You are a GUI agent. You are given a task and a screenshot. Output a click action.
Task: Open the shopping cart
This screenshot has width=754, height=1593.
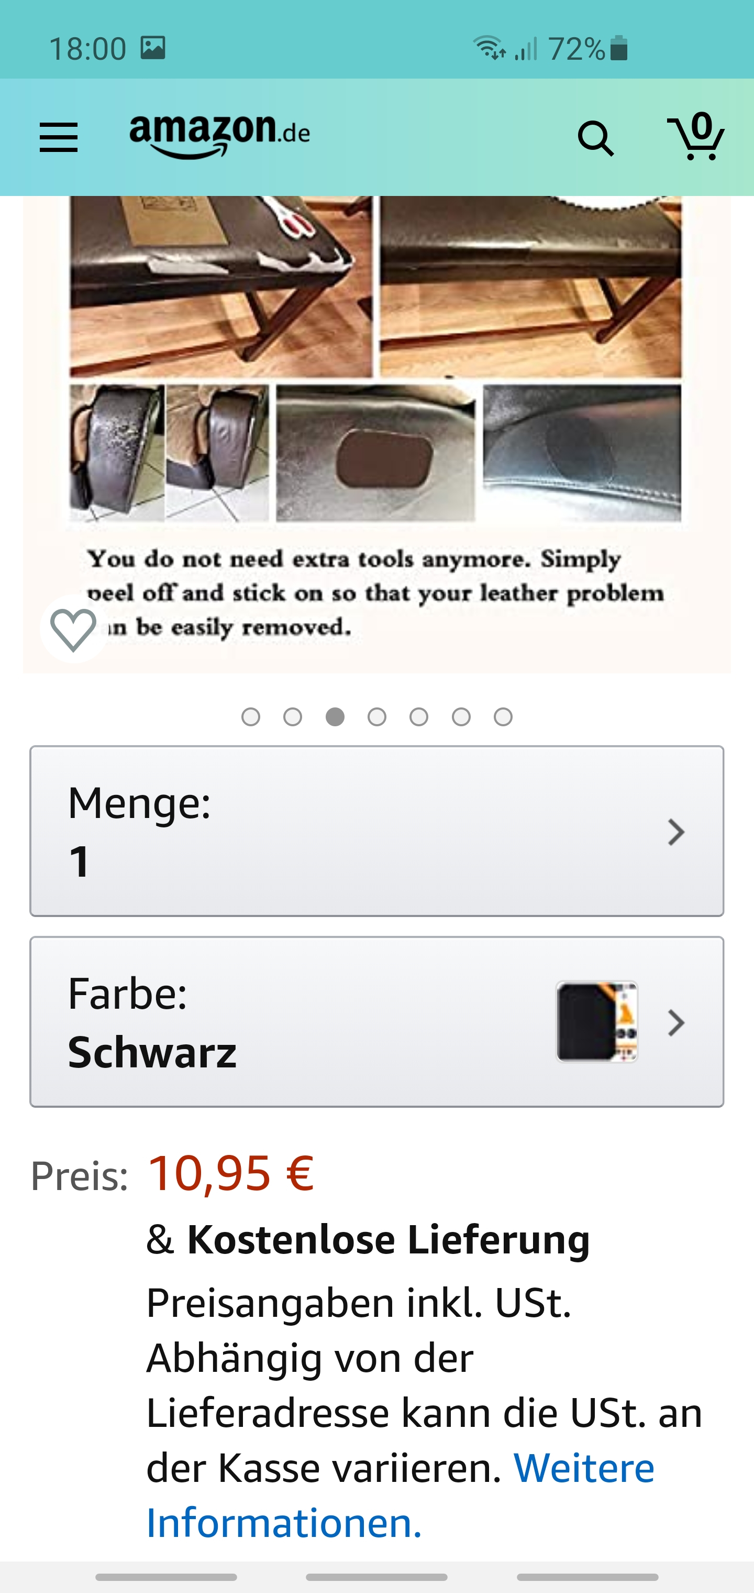coord(696,137)
